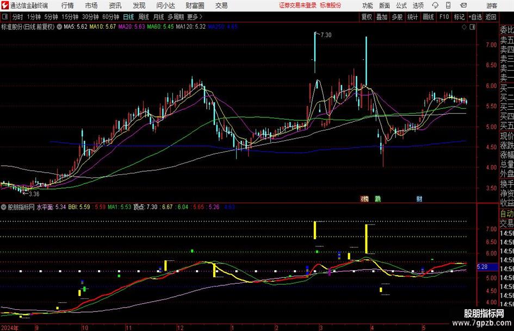
Task: Click the diamond icon above the main chart
Action: click(x=464, y=27)
